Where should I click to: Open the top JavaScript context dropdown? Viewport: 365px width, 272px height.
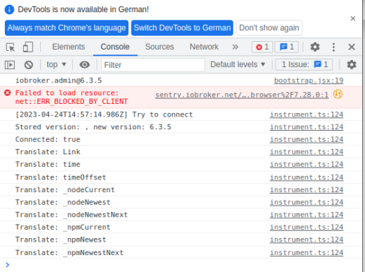point(56,64)
